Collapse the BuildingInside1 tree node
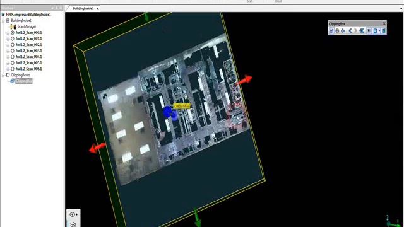The width and height of the screenshot is (404, 227). [3, 20]
